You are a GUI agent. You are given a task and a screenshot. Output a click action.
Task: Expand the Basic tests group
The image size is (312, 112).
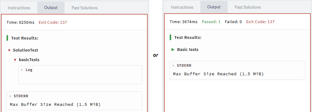pos(173,49)
